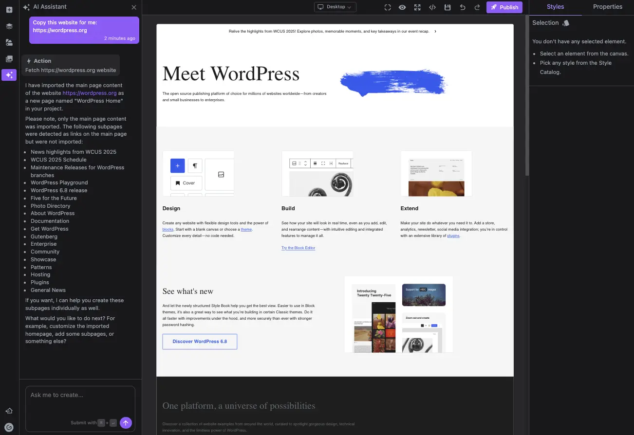Select the Extend section thumbnail image
The width and height of the screenshot is (634, 435).
click(x=436, y=174)
